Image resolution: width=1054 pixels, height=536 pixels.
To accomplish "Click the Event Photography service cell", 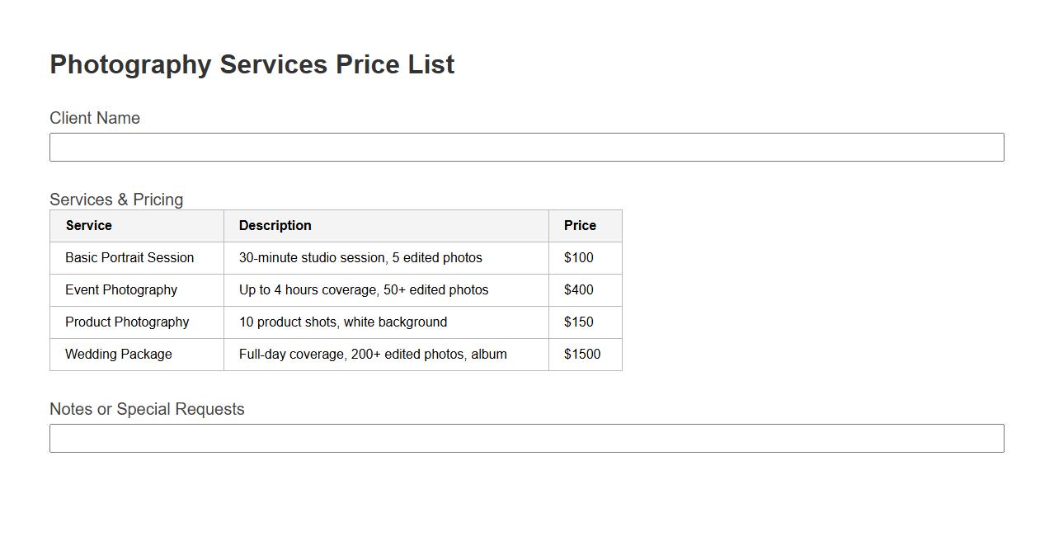I will 121,290.
